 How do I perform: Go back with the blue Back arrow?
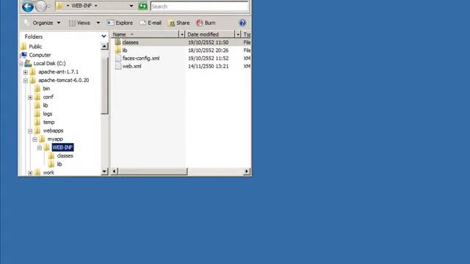28,7
